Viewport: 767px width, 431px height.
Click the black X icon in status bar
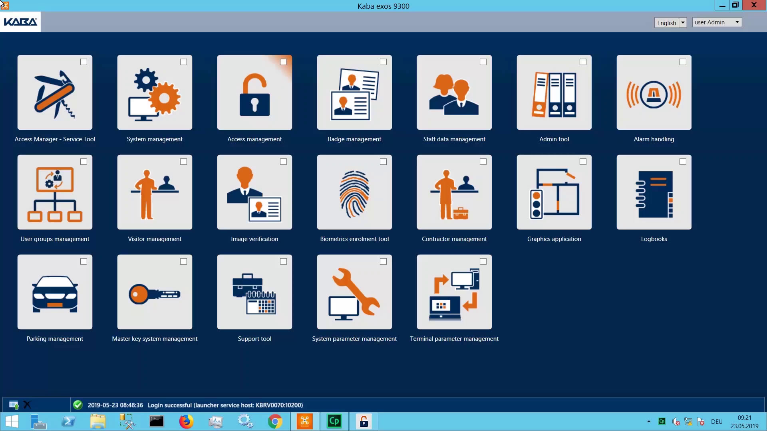(27, 405)
